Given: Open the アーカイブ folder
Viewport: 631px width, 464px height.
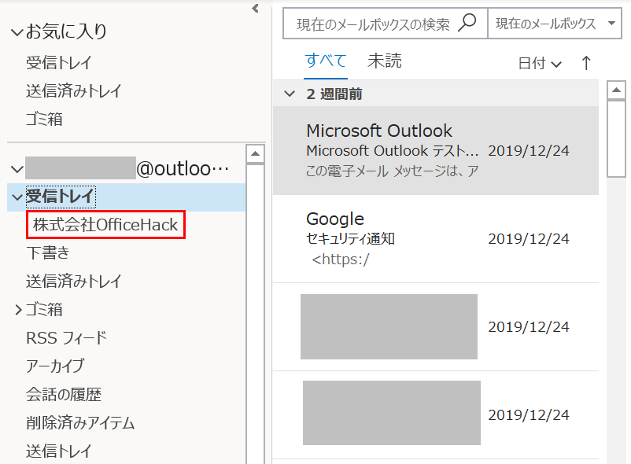Looking at the screenshot, I should tap(54, 366).
